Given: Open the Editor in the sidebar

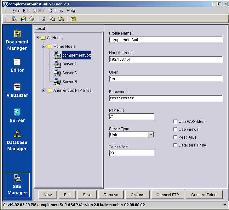Looking at the screenshot, I should pos(17,65).
